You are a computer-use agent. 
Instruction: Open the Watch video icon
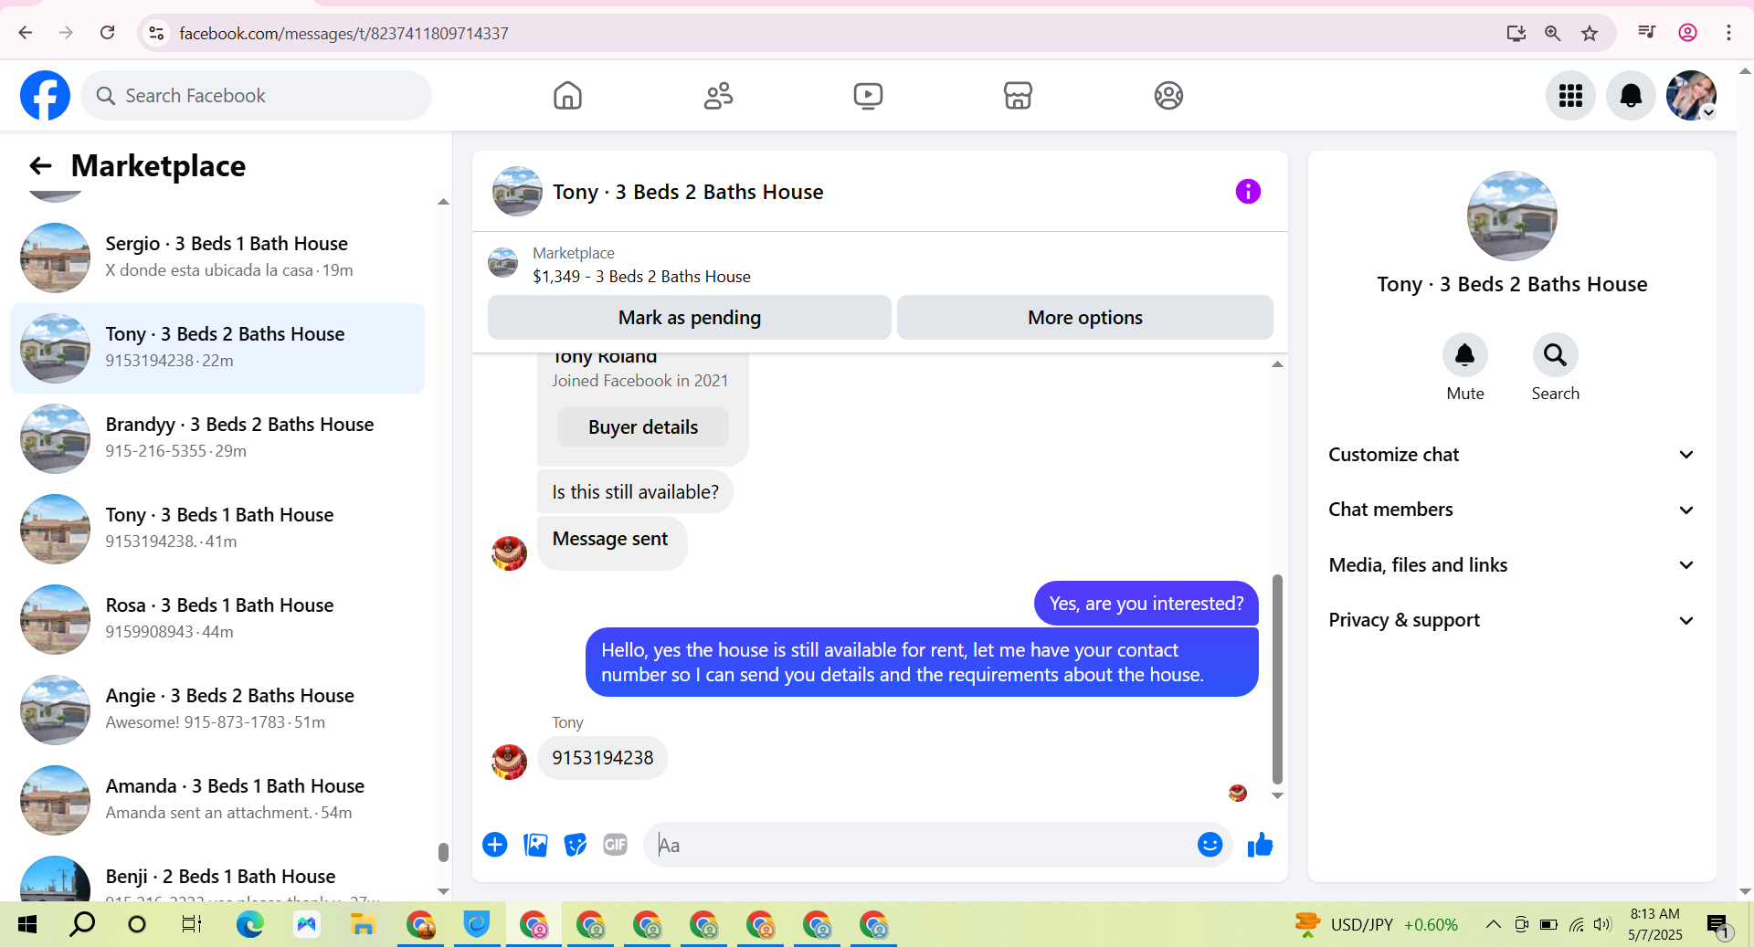(x=868, y=95)
